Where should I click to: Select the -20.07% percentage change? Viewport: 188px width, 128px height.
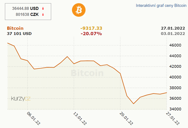pos(91,34)
